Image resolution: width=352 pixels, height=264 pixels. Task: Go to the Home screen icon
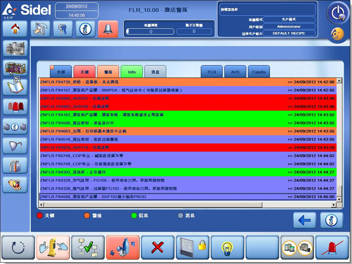15,29
